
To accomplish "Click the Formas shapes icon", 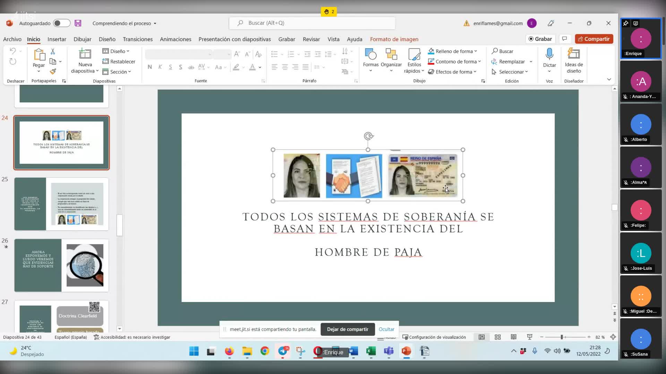I will click(371, 54).
